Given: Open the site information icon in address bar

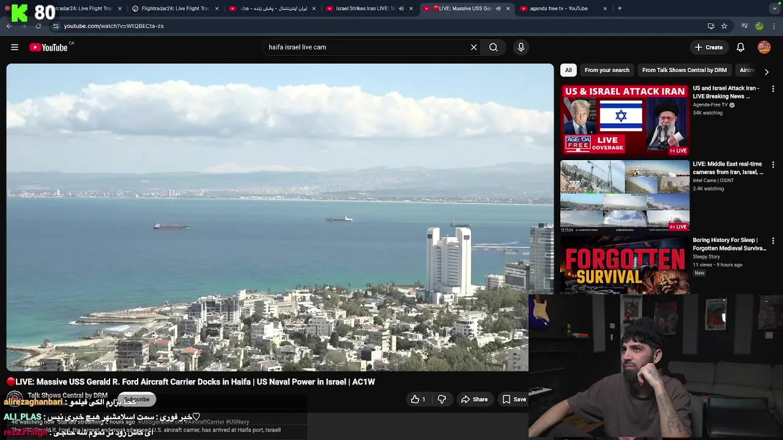Looking at the screenshot, I should [x=56, y=26].
